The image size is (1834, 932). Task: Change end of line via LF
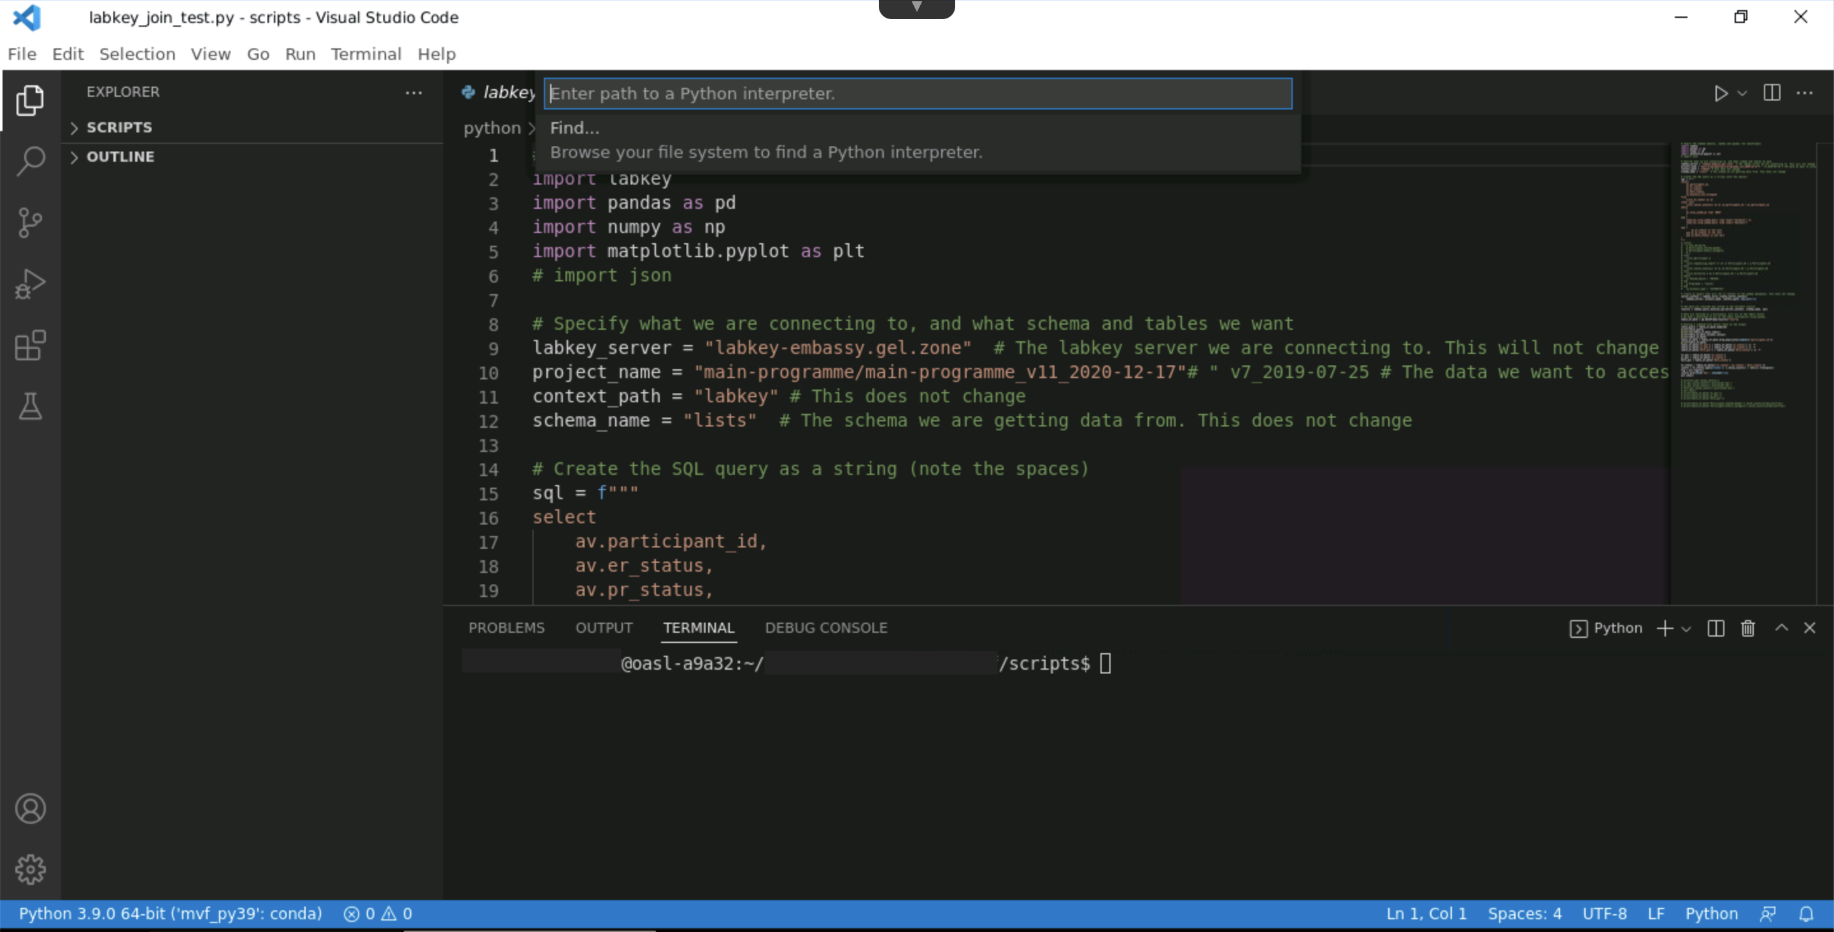pyautogui.click(x=1655, y=914)
